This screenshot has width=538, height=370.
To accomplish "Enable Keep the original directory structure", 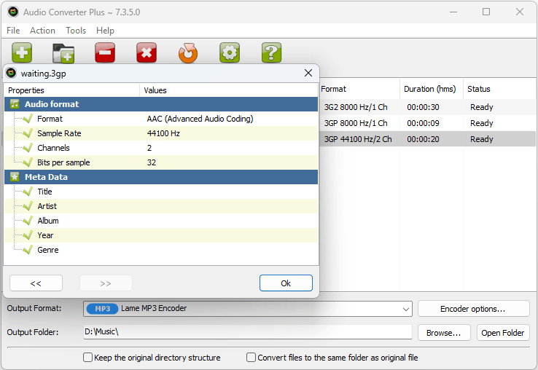I will (87, 358).
